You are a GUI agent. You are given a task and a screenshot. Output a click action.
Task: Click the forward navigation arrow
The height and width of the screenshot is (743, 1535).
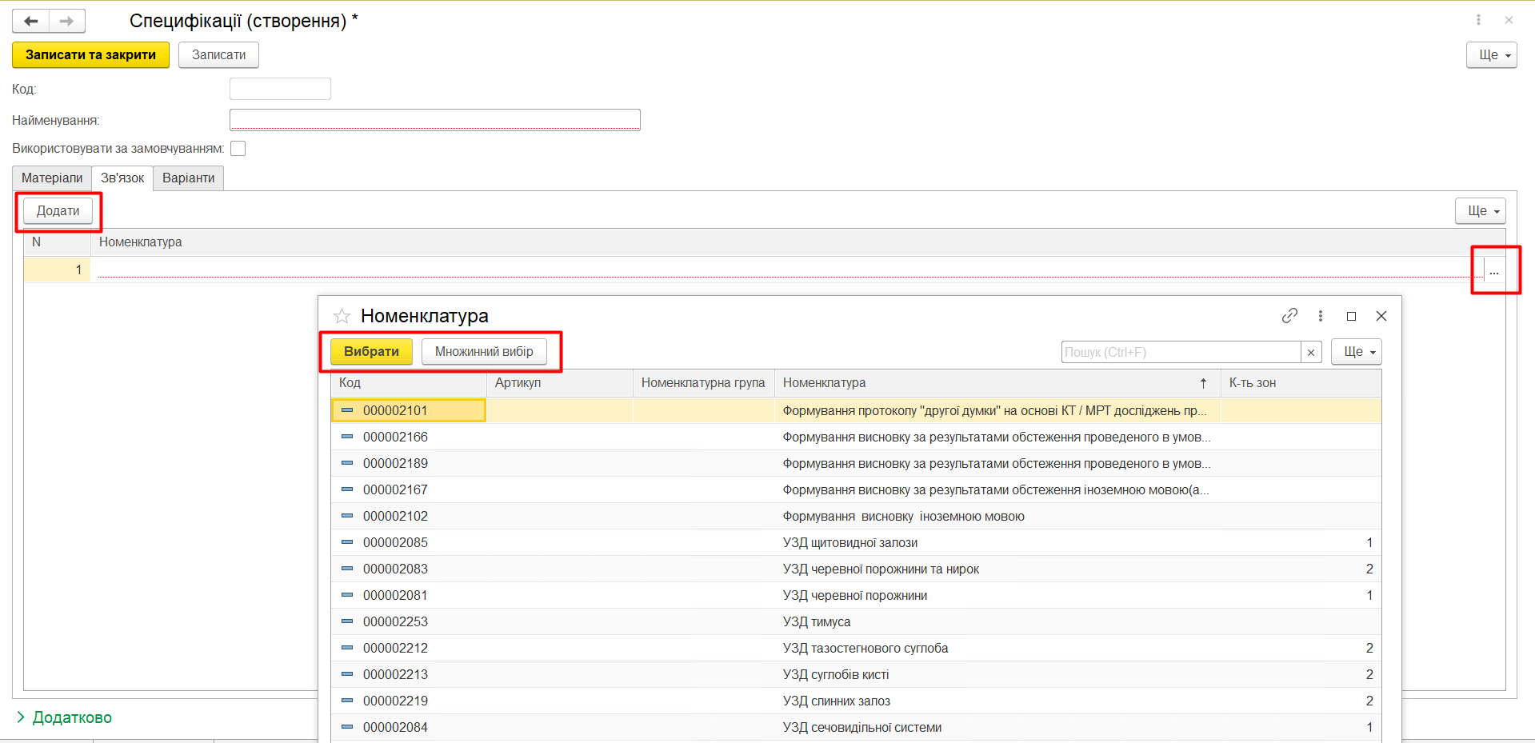tap(67, 21)
